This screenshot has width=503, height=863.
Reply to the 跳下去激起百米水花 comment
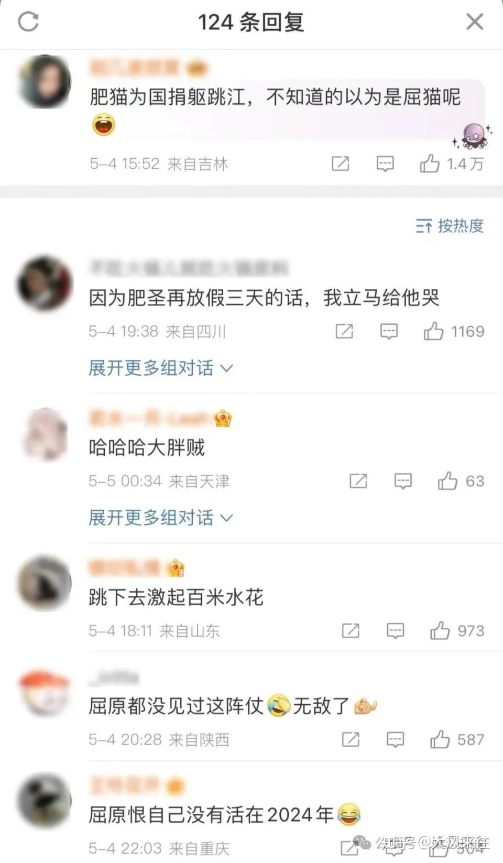click(x=396, y=631)
